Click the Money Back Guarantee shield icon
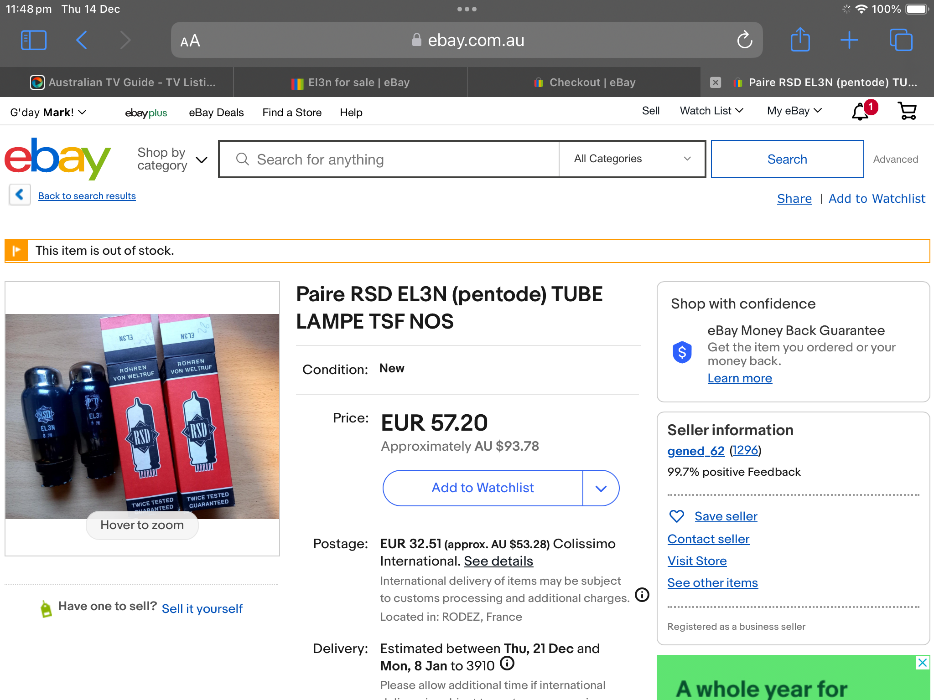This screenshot has width=934, height=700. [x=682, y=352]
